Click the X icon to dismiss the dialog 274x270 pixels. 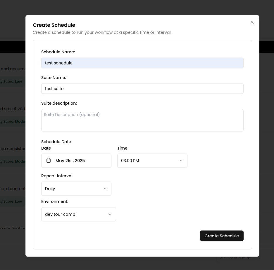(252, 22)
